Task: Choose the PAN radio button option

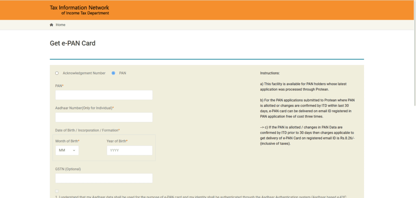Action: pos(113,73)
